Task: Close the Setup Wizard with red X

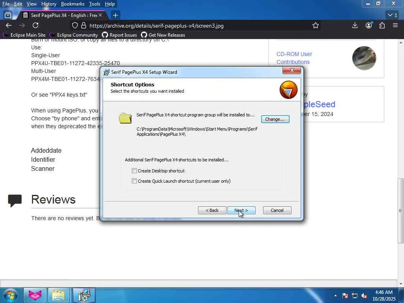Action: point(292,70)
